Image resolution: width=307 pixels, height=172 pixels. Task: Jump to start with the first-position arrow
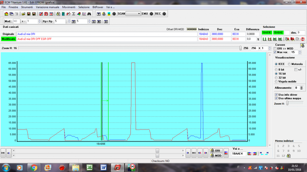pyautogui.click(x=3, y=153)
